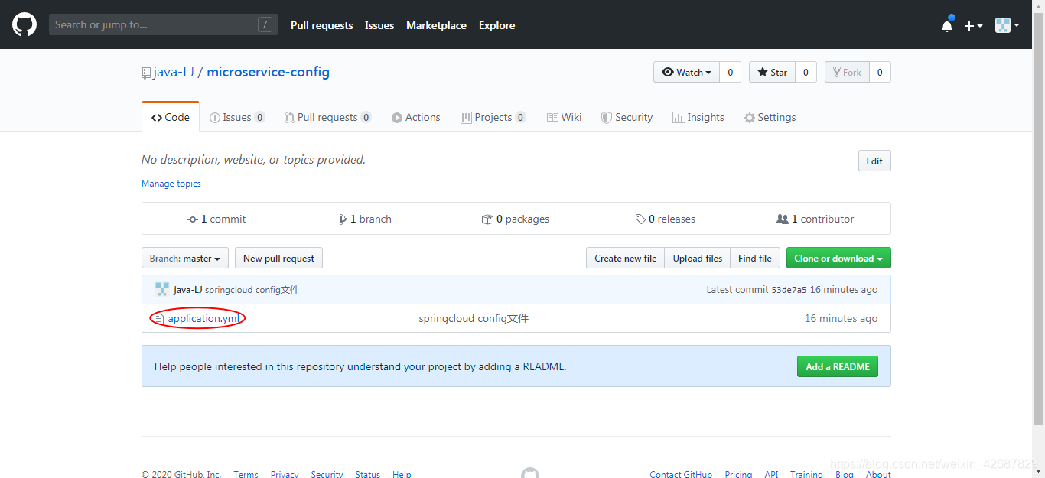The height and width of the screenshot is (478, 1045).
Task: Click the java-LJ commit author avatar
Action: pyautogui.click(x=161, y=289)
